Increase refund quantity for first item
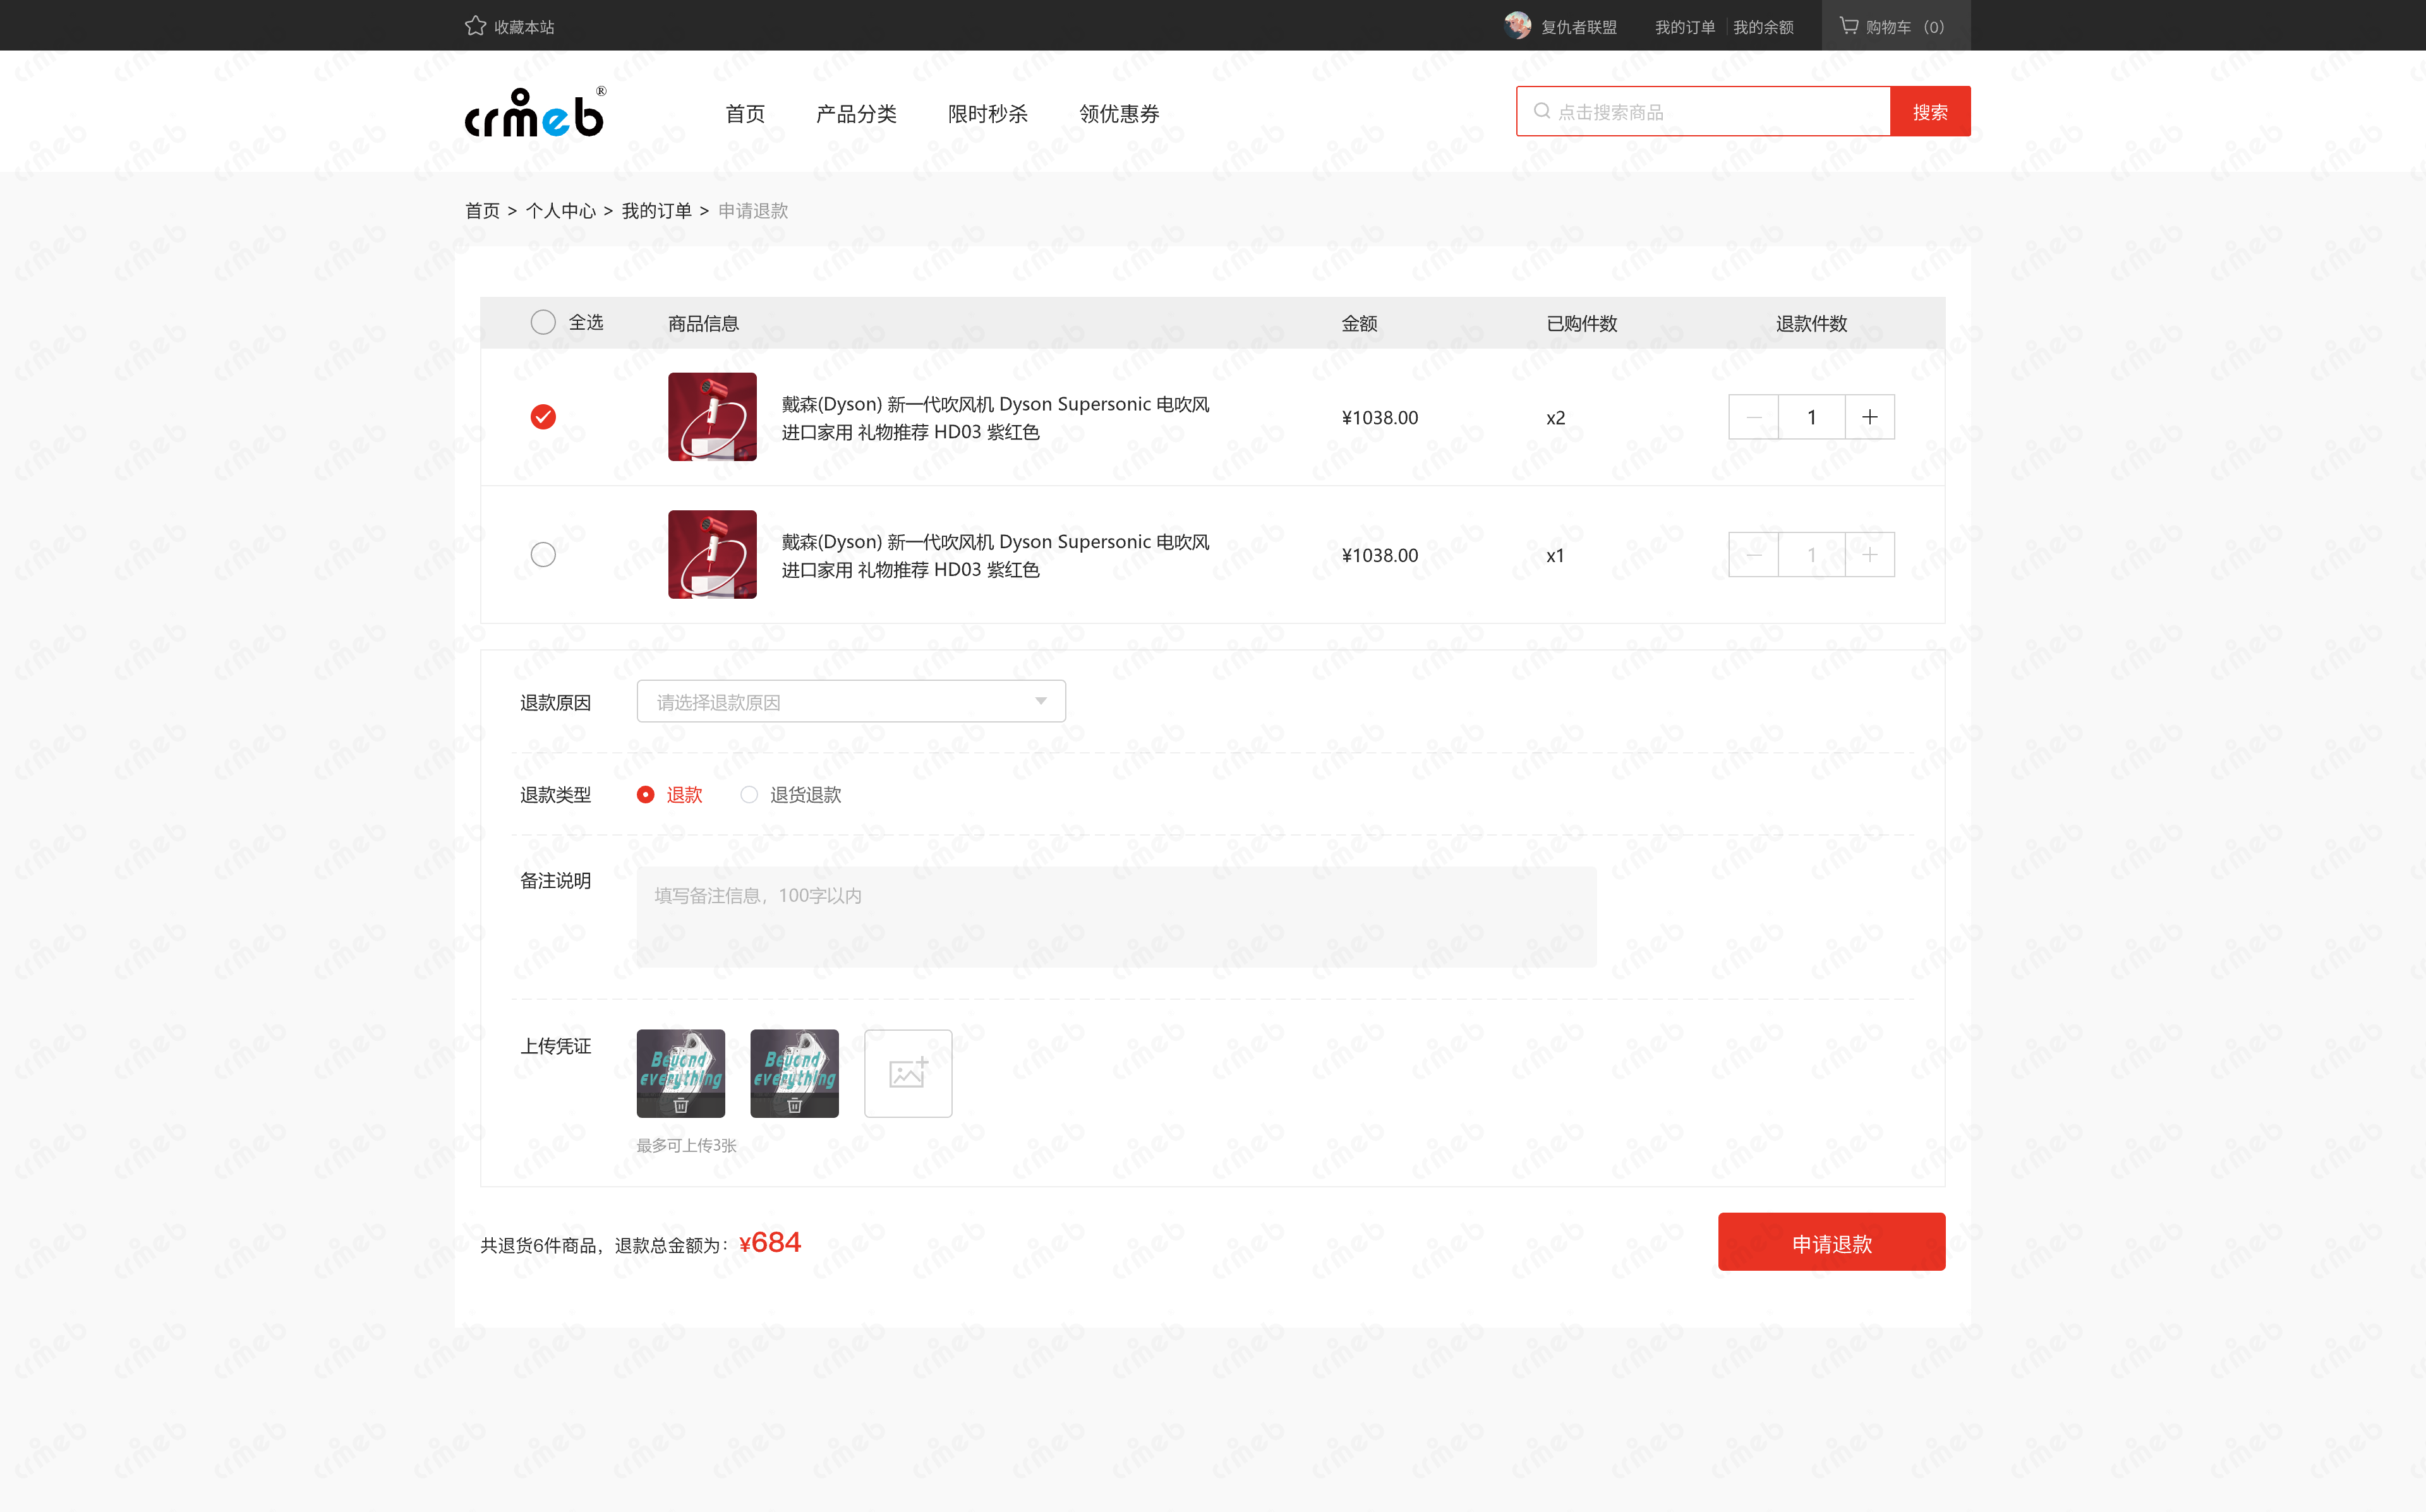 click(x=1869, y=417)
